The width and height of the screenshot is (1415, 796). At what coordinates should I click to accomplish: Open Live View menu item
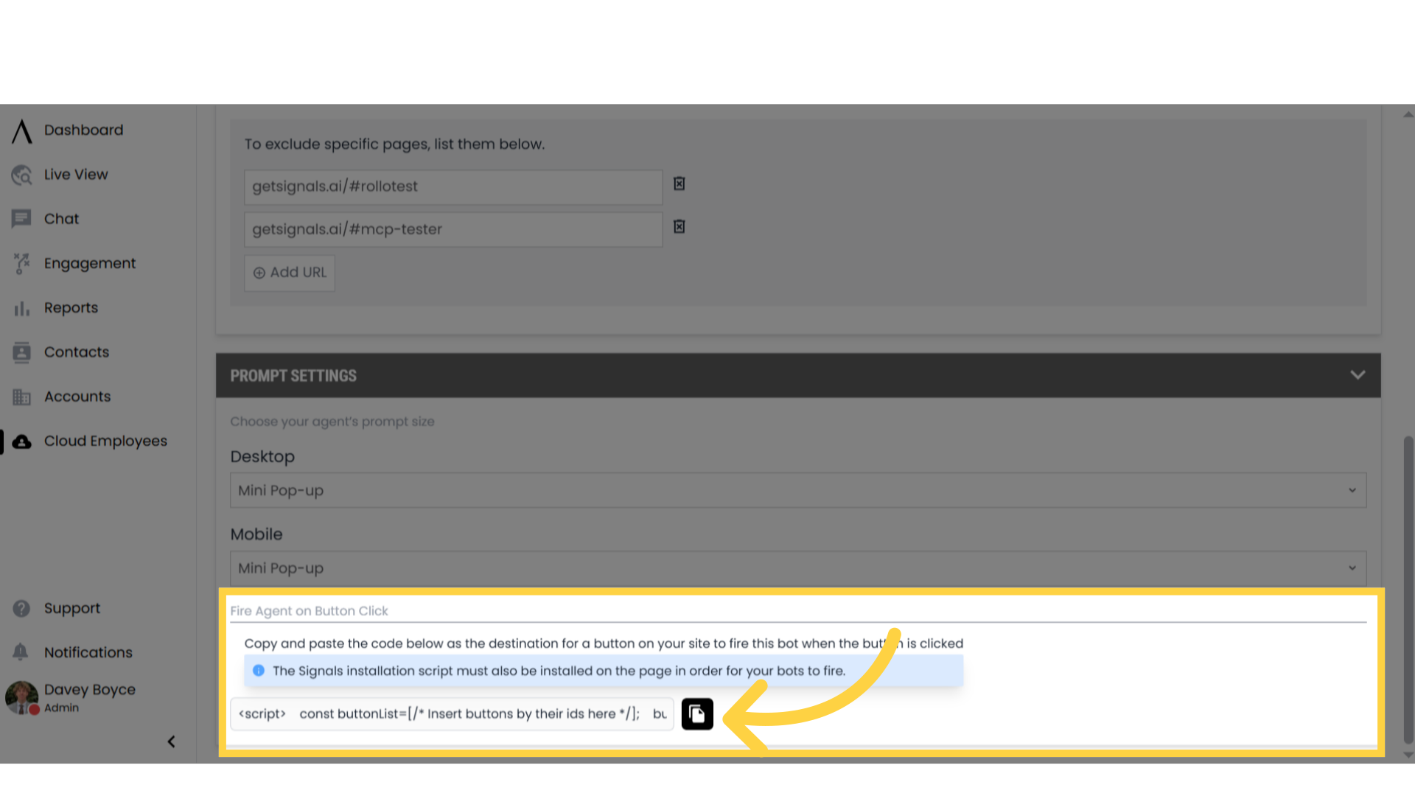(76, 175)
